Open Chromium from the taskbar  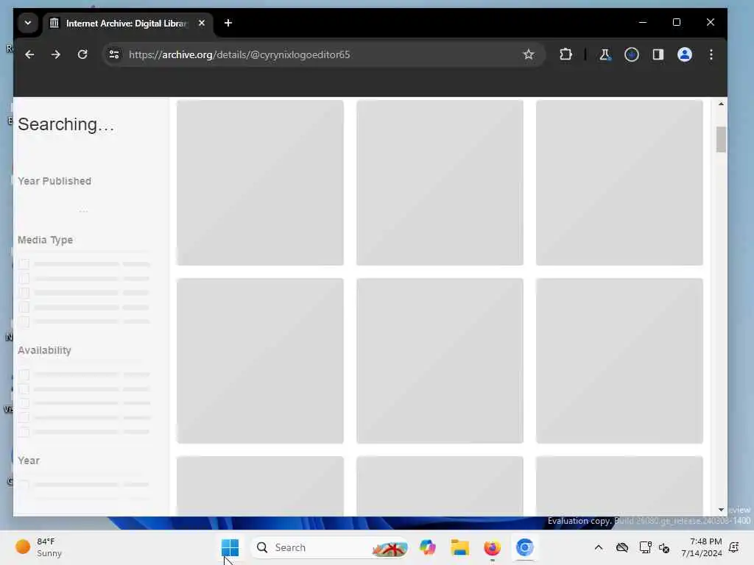point(524,547)
